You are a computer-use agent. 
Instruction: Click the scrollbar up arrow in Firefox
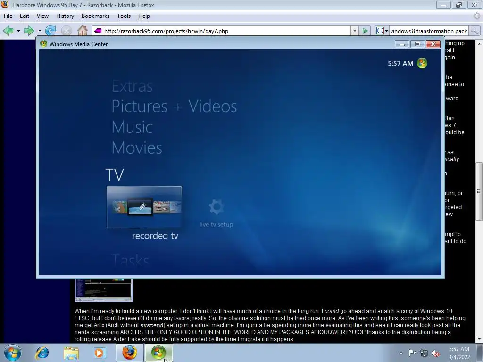479,44
